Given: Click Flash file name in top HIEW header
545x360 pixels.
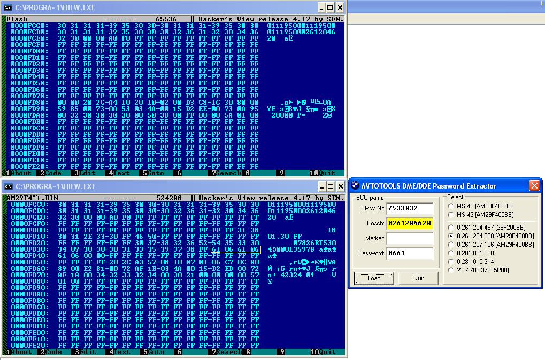Looking at the screenshot, I should (x=17, y=19).
